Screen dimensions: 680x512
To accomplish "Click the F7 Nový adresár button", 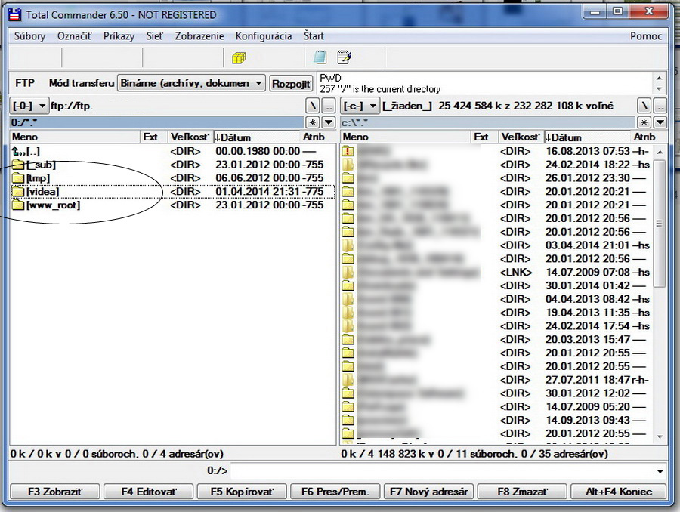I will pyautogui.click(x=429, y=492).
